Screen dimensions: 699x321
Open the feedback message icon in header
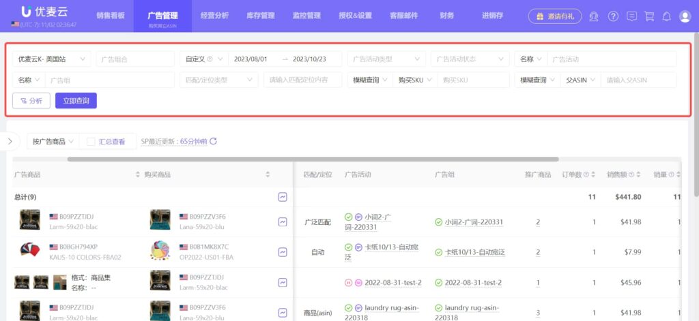coord(631,16)
